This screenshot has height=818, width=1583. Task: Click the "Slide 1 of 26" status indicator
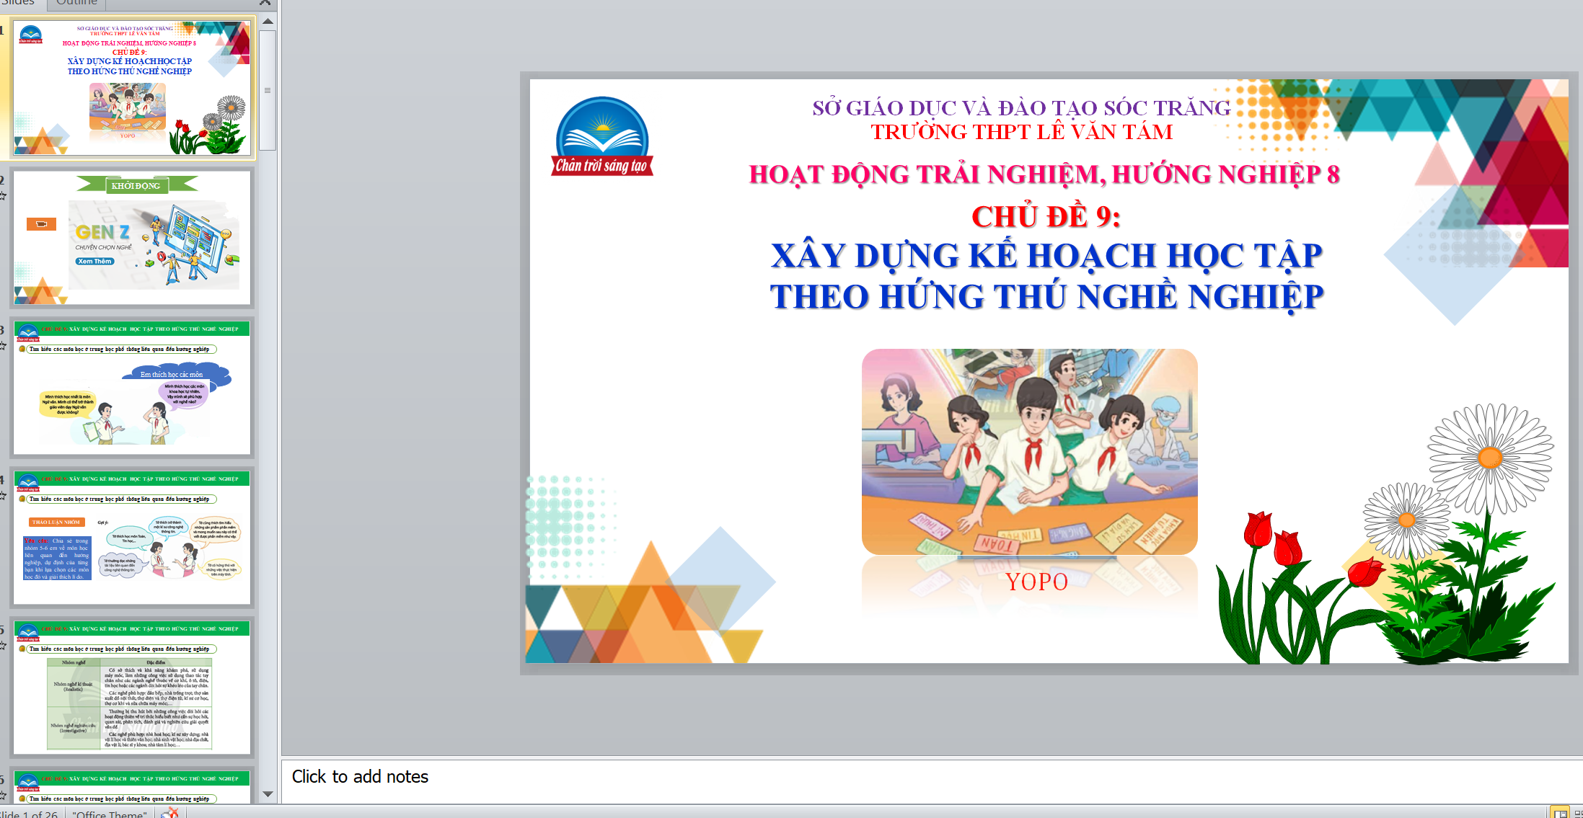click(x=30, y=813)
